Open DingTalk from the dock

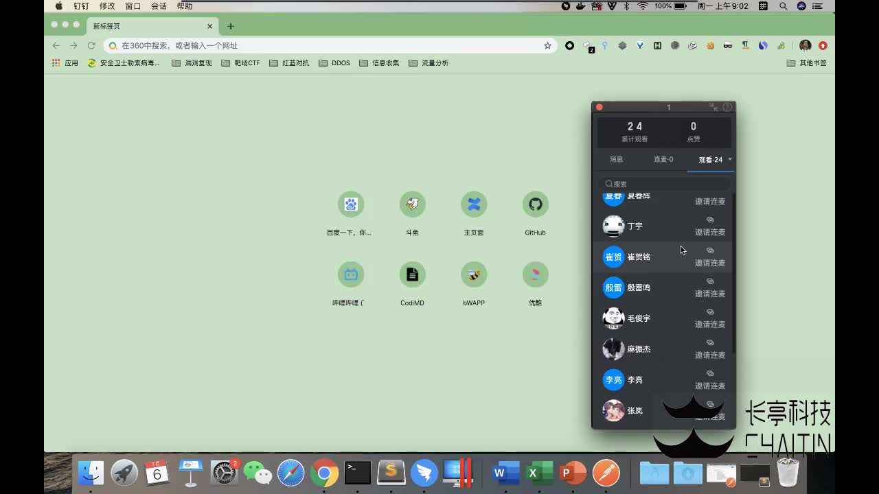click(x=424, y=473)
